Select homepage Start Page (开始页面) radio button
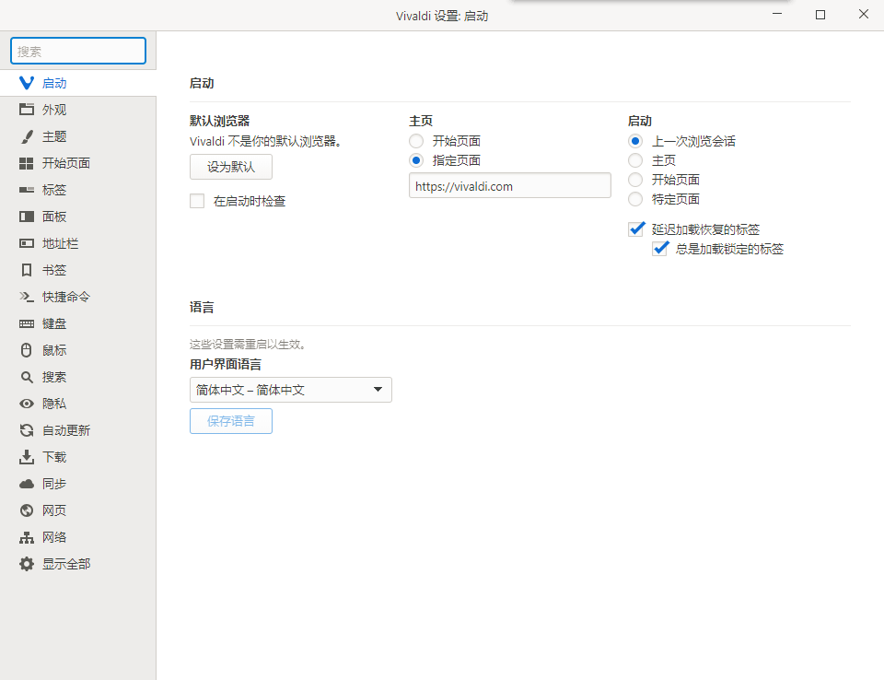The height and width of the screenshot is (680, 884). (x=416, y=141)
